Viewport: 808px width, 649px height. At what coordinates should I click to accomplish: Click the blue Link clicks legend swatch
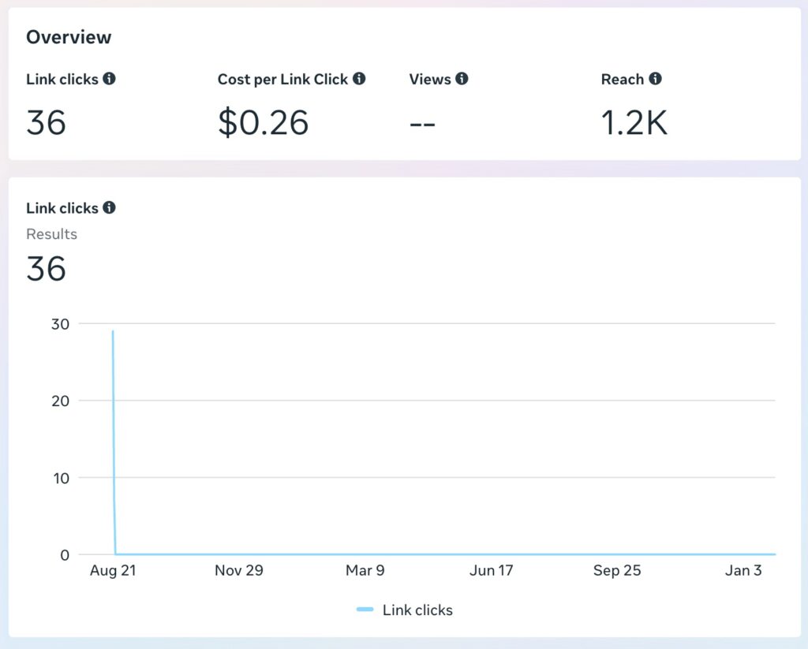[365, 610]
